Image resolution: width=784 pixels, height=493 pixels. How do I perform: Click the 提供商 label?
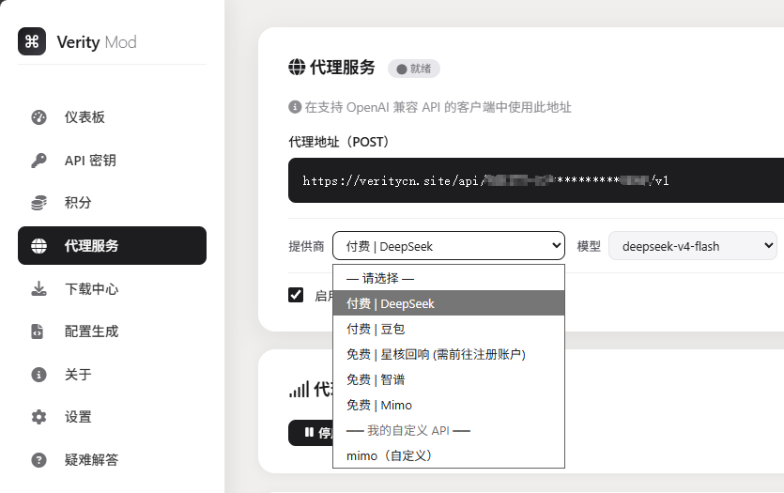click(x=306, y=246)
